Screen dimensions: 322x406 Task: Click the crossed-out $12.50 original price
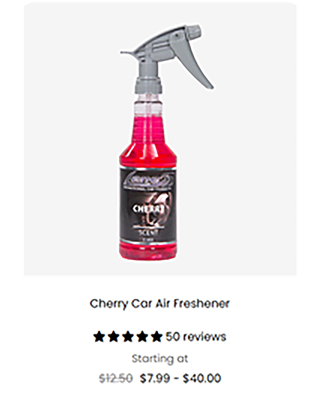116,378
